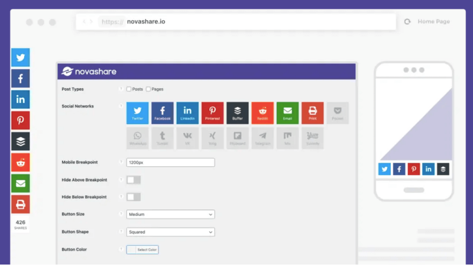Click the novashare logo in header

pos(89,72)
